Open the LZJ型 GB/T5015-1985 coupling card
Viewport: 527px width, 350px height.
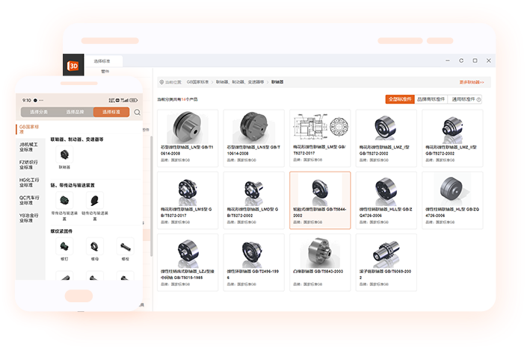point(188,263)
